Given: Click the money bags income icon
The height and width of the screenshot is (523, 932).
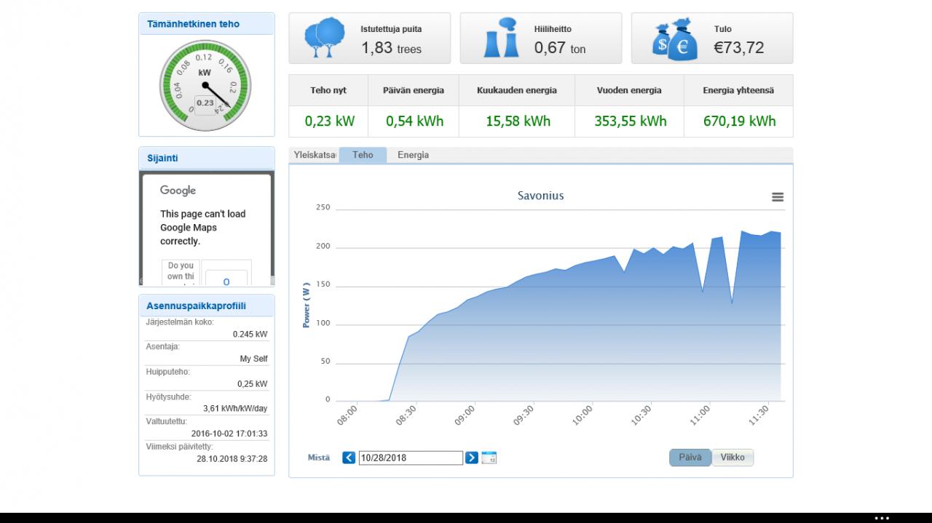Looking at the screenshot, I should coord(675,40).
